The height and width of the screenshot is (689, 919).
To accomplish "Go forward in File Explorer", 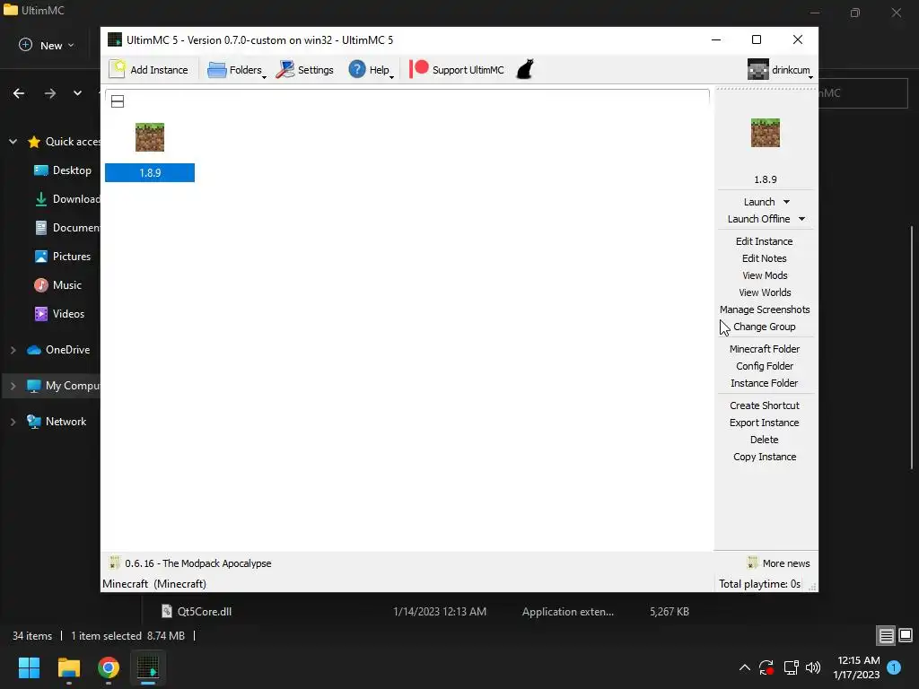I will click(50, 93).
